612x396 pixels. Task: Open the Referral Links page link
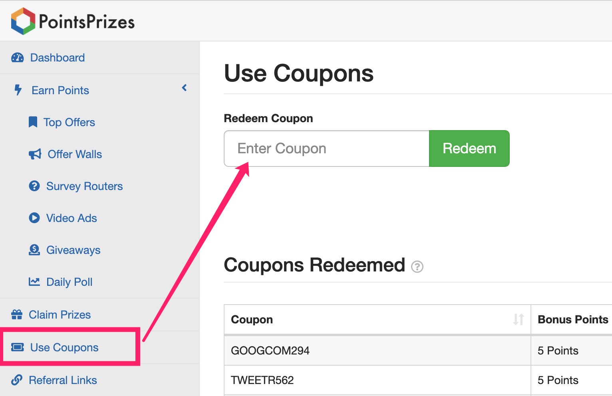tap(63, 380)
